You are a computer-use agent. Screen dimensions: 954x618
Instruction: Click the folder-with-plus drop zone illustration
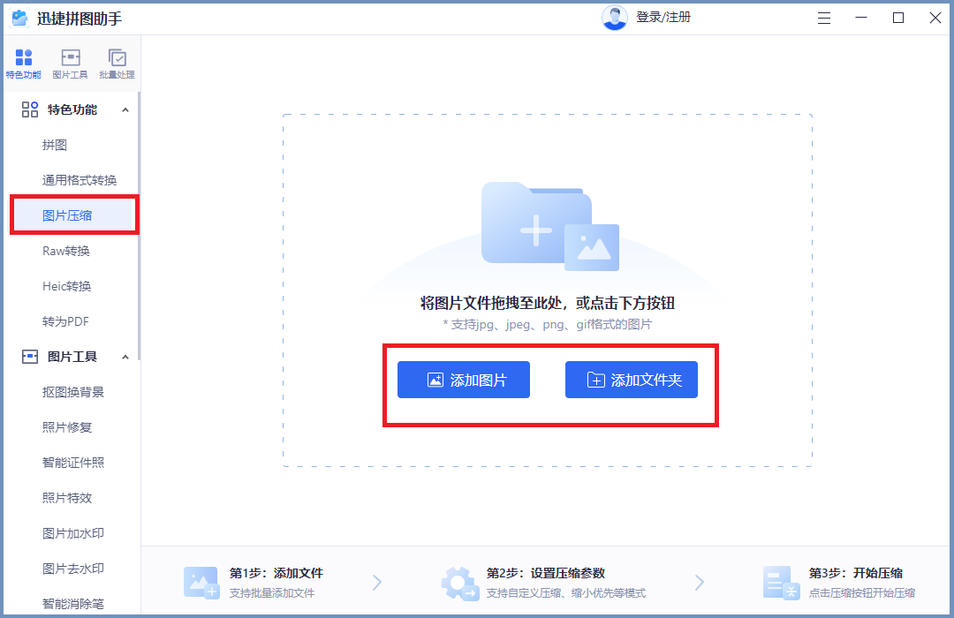tap(550, 226)
